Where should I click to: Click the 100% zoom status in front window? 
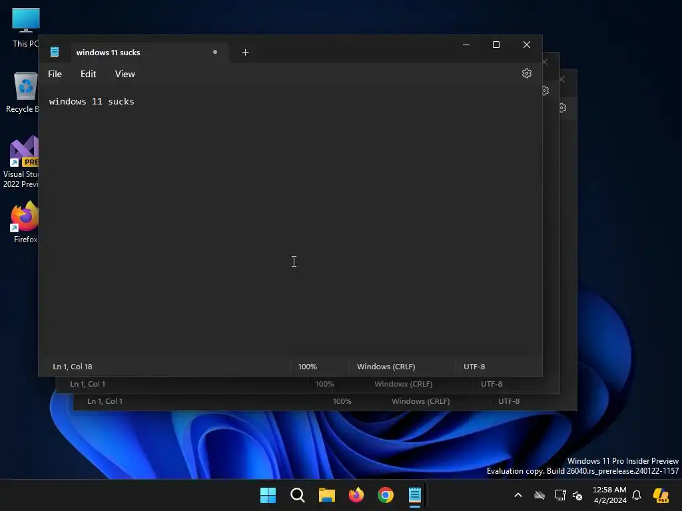pyautogui.click(x=308, y=367)
